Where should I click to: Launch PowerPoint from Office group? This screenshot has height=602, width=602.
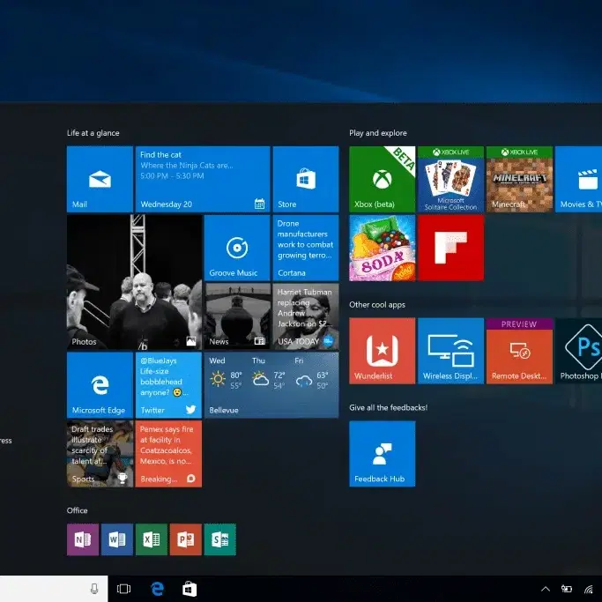186,539
